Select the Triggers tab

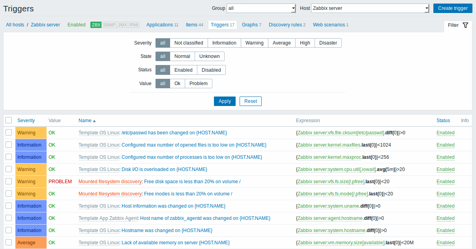pyautogui.click(x=223, y=25)
